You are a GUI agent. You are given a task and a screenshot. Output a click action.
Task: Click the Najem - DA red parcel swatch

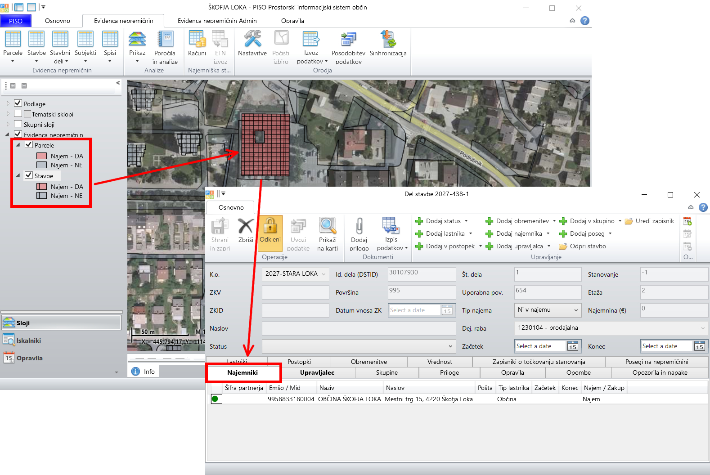tap(41, 156)
